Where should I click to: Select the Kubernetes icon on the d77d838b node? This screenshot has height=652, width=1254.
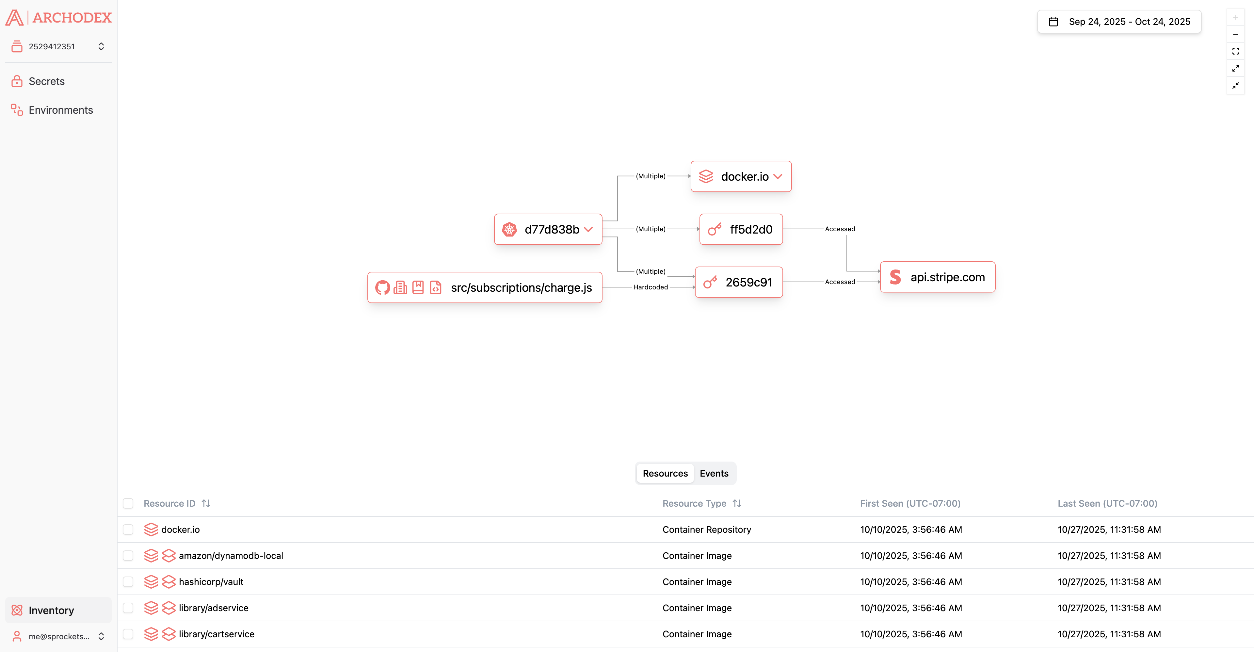pyautogui.click(x=509, y=229)
